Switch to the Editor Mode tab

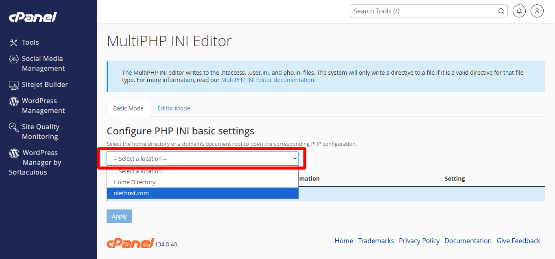174,108
